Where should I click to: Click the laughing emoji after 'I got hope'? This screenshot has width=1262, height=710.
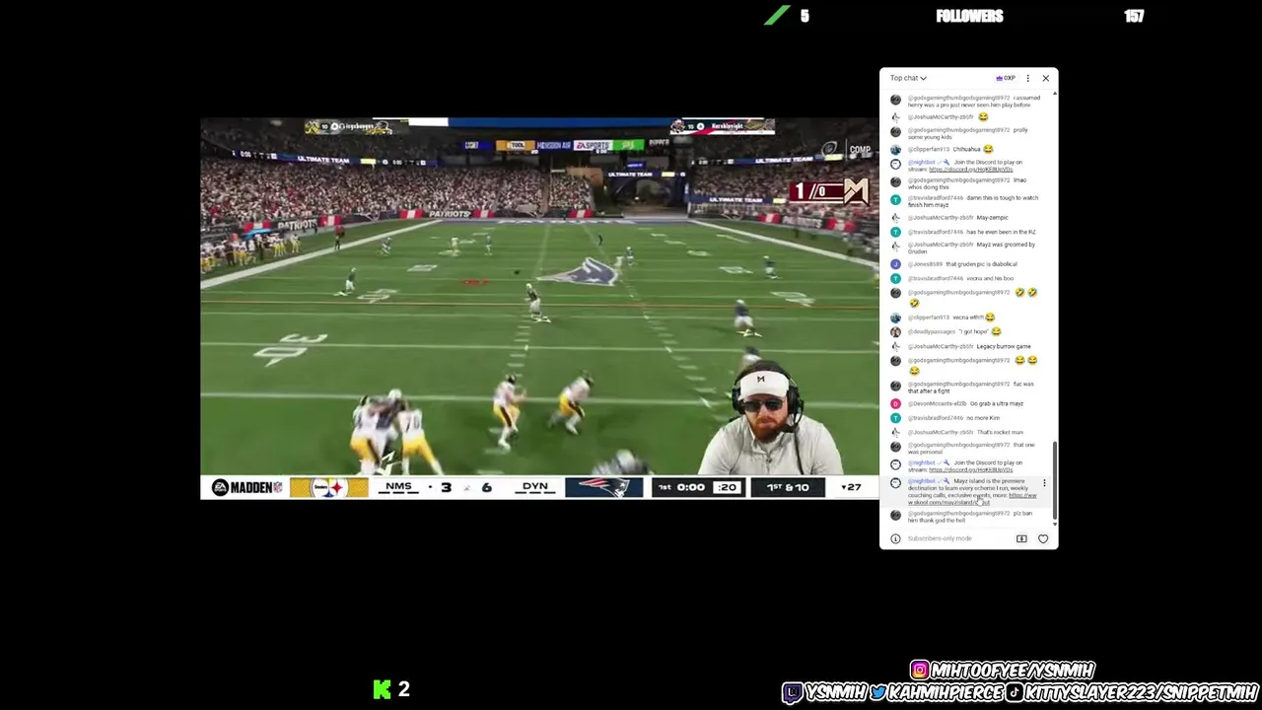pyautogui.click(x=996, y=331)
